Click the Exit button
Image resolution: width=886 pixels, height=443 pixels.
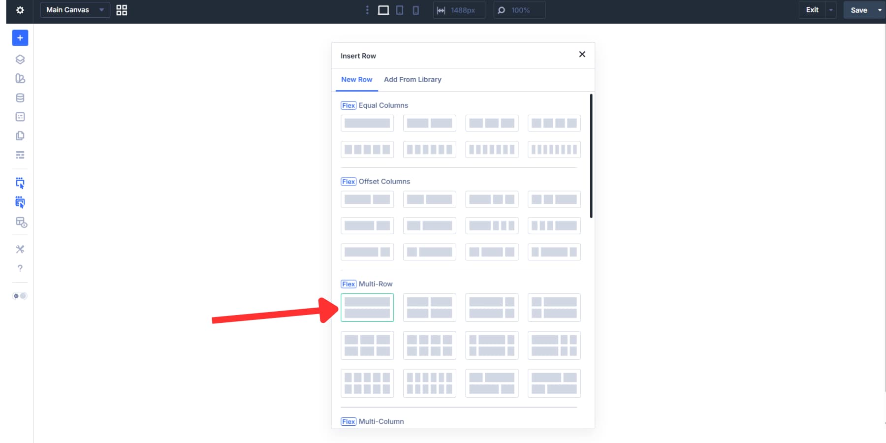(x=811, y=10)
